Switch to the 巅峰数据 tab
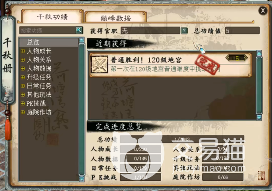272x191 pixels. tap(116, 18)
